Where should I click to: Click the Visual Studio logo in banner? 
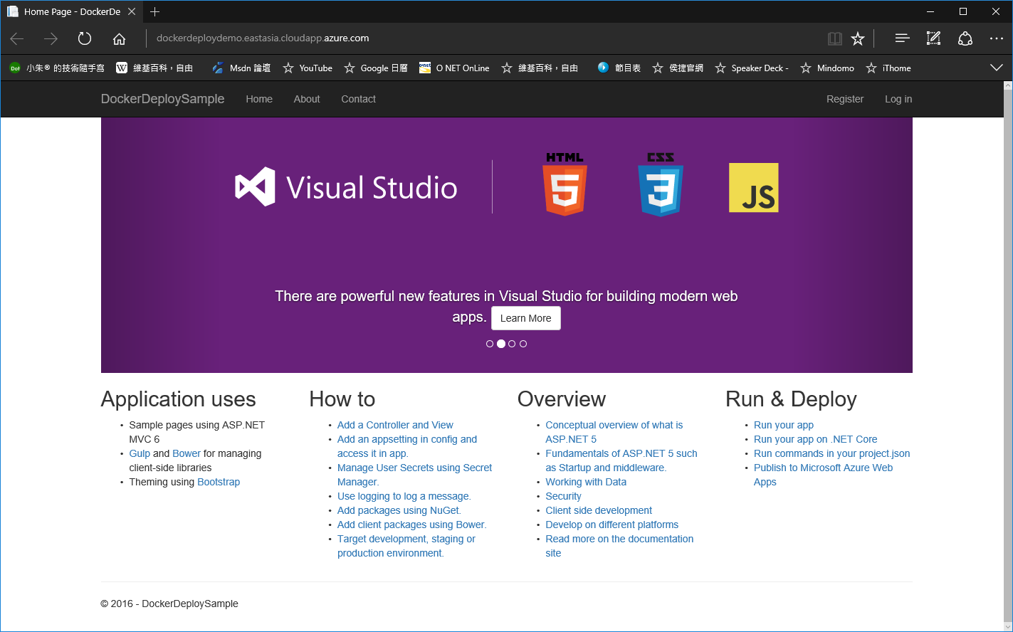[347, 187]
